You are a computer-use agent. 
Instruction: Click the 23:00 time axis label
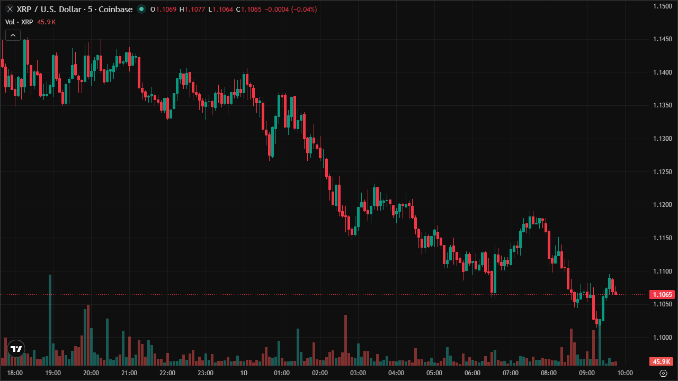tap(206, 373)
